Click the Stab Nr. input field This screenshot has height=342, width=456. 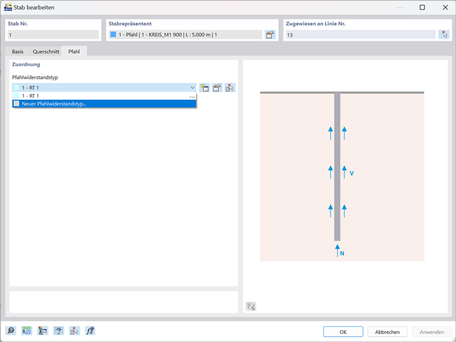point(53,35)
